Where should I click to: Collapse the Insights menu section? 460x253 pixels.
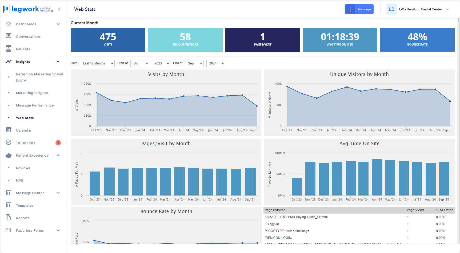58,62
